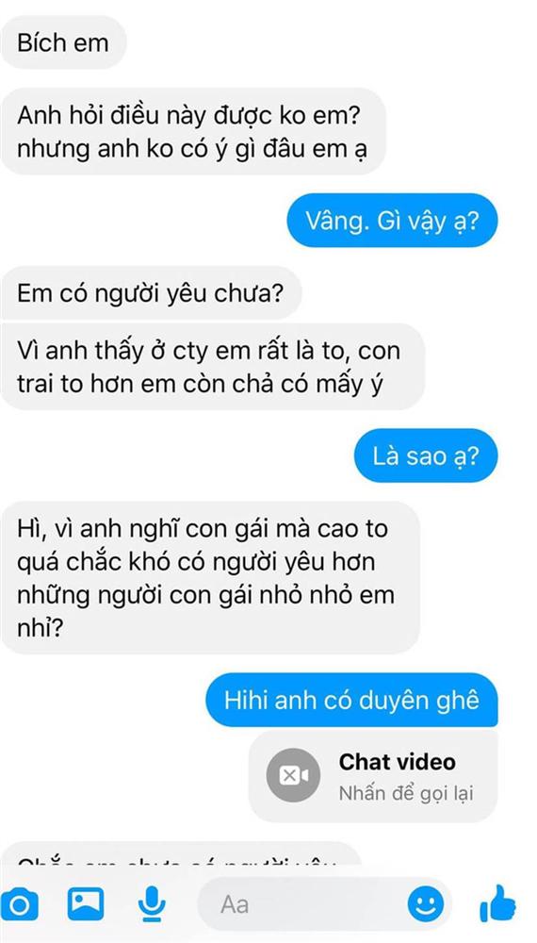
Task: Tap message starting 'Hì, vì anh nghĩ'
Action: (210, 578)
